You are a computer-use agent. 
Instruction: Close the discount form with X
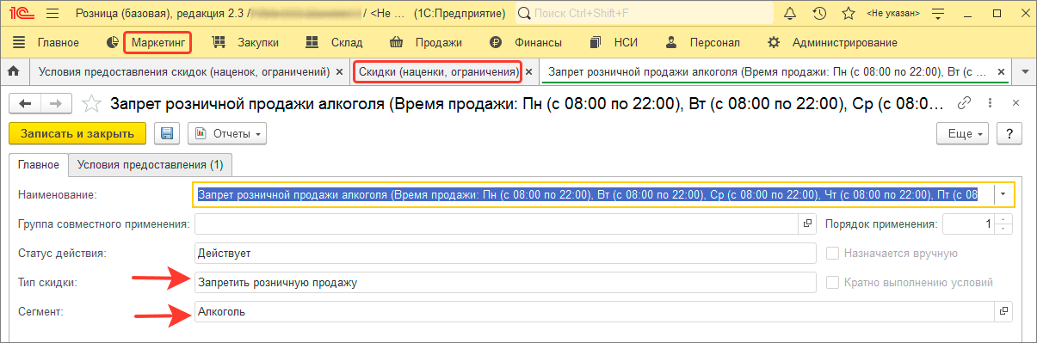(x=1015, y=102)
